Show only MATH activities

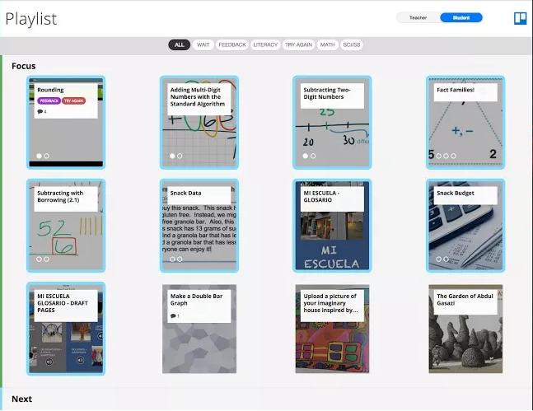click(328, 44)
